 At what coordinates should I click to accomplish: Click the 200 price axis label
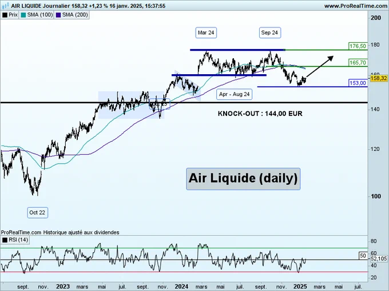click(376, 18)
